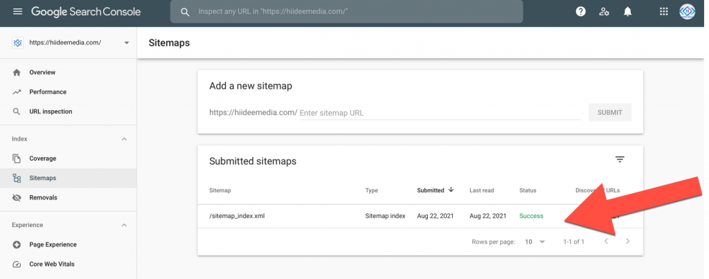Open the notifications bell

(627, 12)
